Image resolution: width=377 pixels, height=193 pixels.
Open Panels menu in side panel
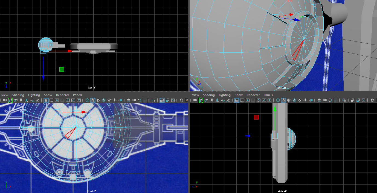click(268, 95)
